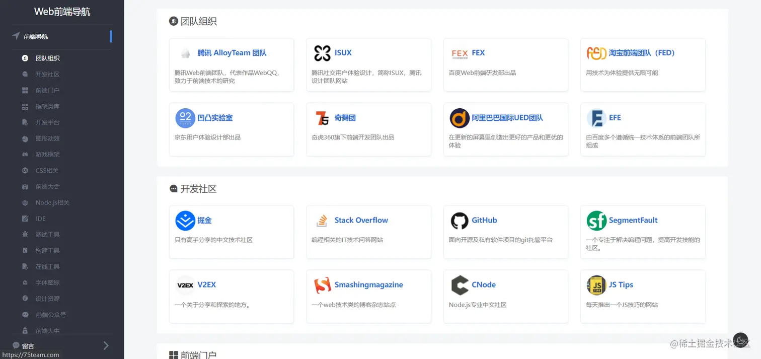The width and height of the screenshot is (761, 359).
Task: Open 阿里巴巴国际UED团队 link
Action: 507,118
